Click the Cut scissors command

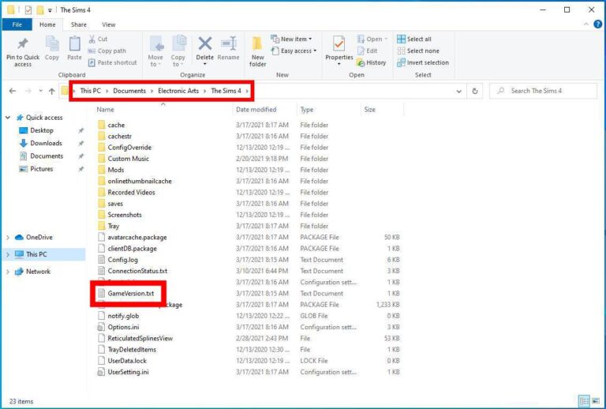pyautogui.click(x=98, y=39)
